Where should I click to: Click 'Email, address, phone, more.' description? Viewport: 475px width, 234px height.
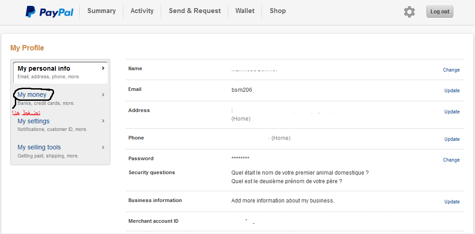coord(49,76)
